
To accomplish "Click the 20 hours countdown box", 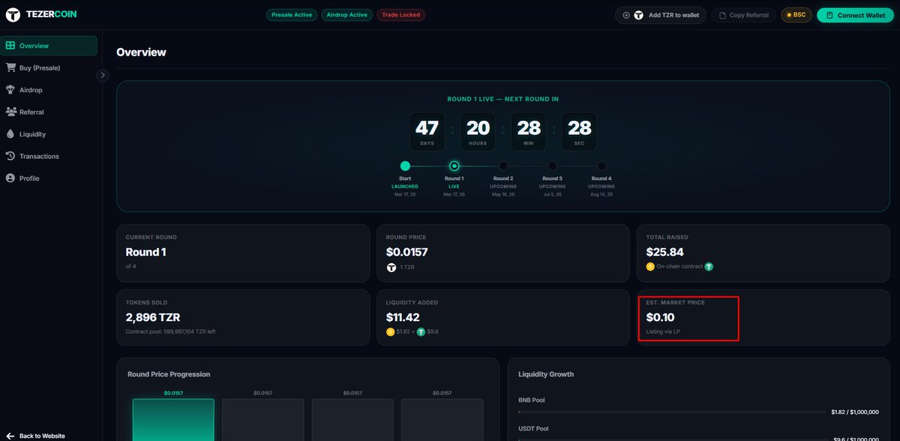I will 478,131.
